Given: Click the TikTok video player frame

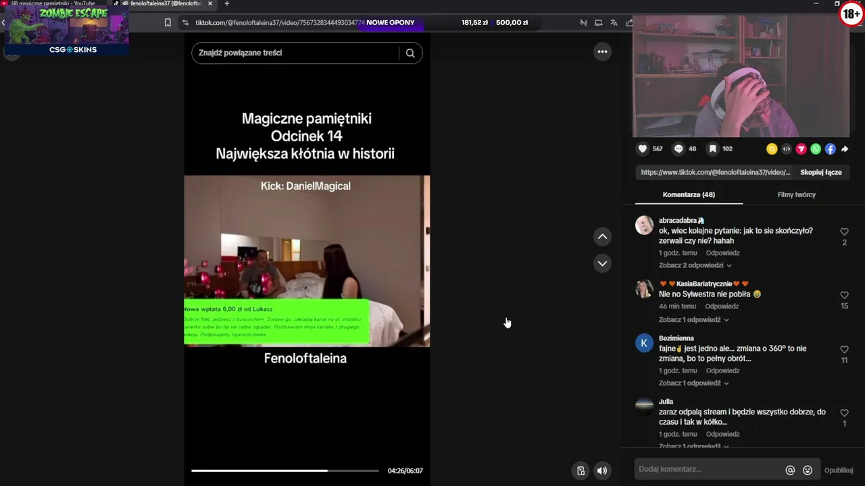Looking at the screenshot, I should click(x=307, y=261).
